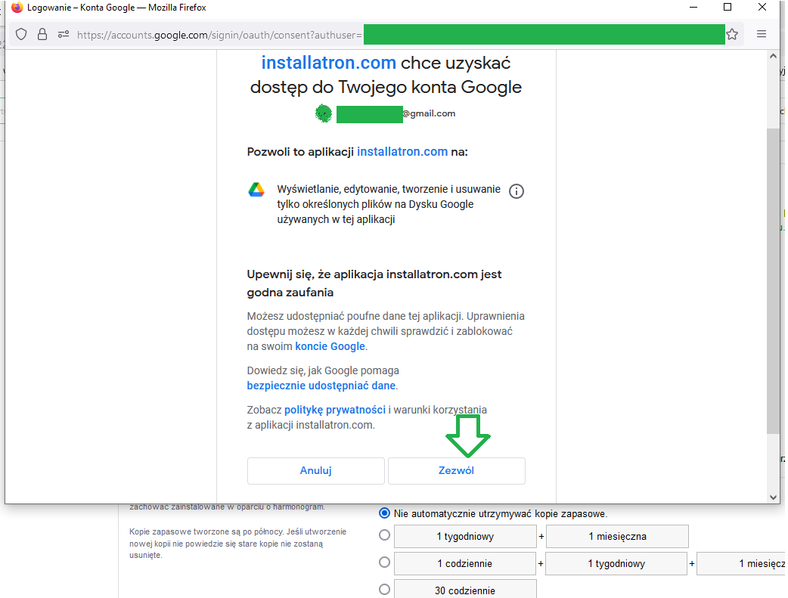Click "Anuluj" to cancel the consent
788x598 pixels.
(315, 470)
